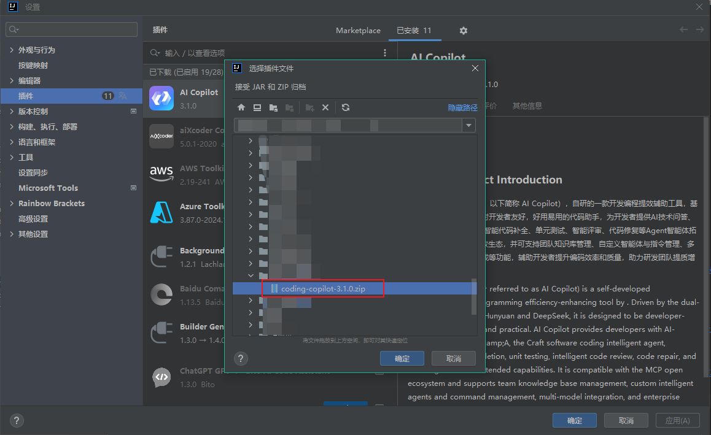This screenshot has width=711, height=435.
Task: Expand the 外观与行为 settings section
Action: tap(12, 50)
